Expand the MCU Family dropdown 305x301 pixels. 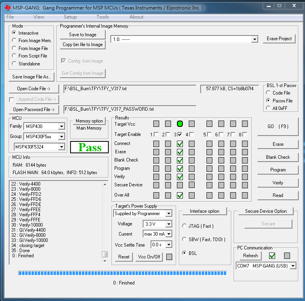point(61,126)
